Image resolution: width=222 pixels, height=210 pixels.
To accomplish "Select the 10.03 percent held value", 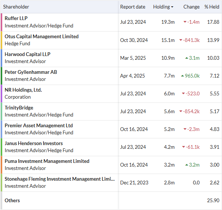I will pyautogui.click(x=213, y=58).
